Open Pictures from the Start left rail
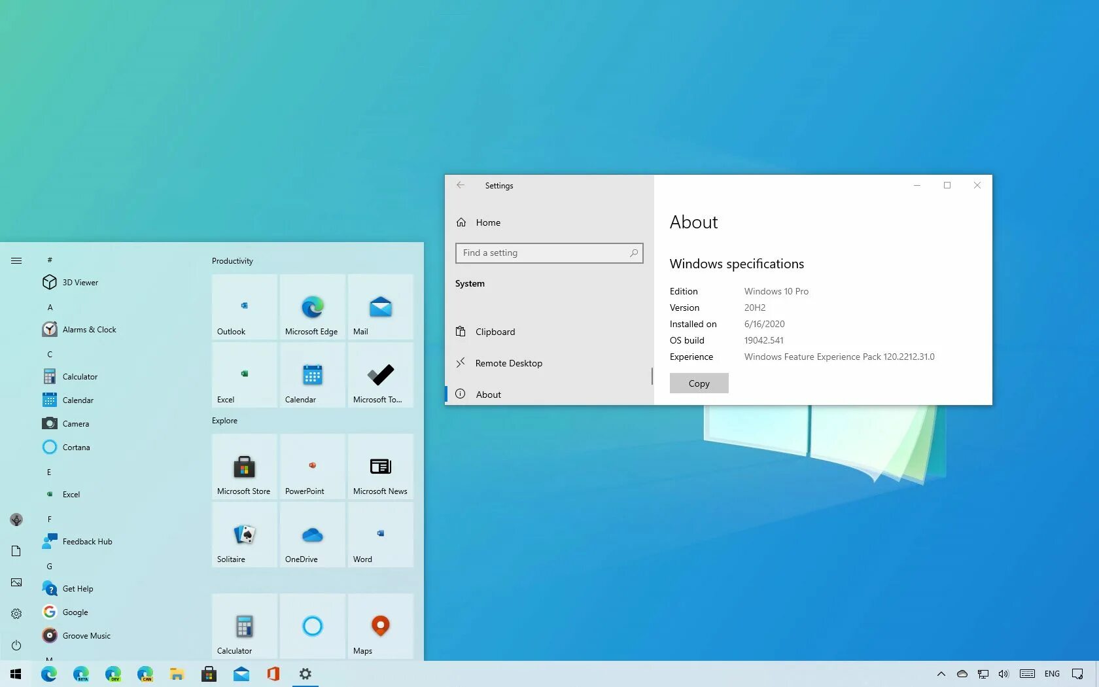Viewport: 1099px width, 687px height. pyautogui.click(x=16, y=582)
